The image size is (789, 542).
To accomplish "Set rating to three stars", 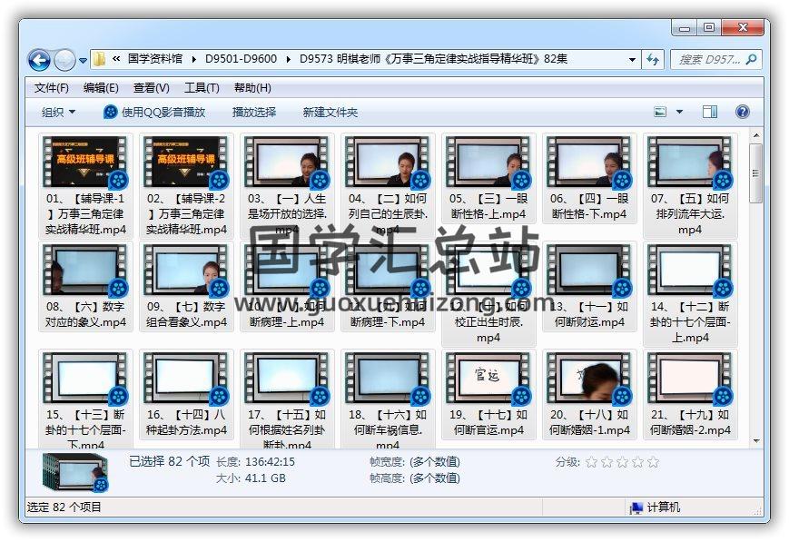I will 623,462.
